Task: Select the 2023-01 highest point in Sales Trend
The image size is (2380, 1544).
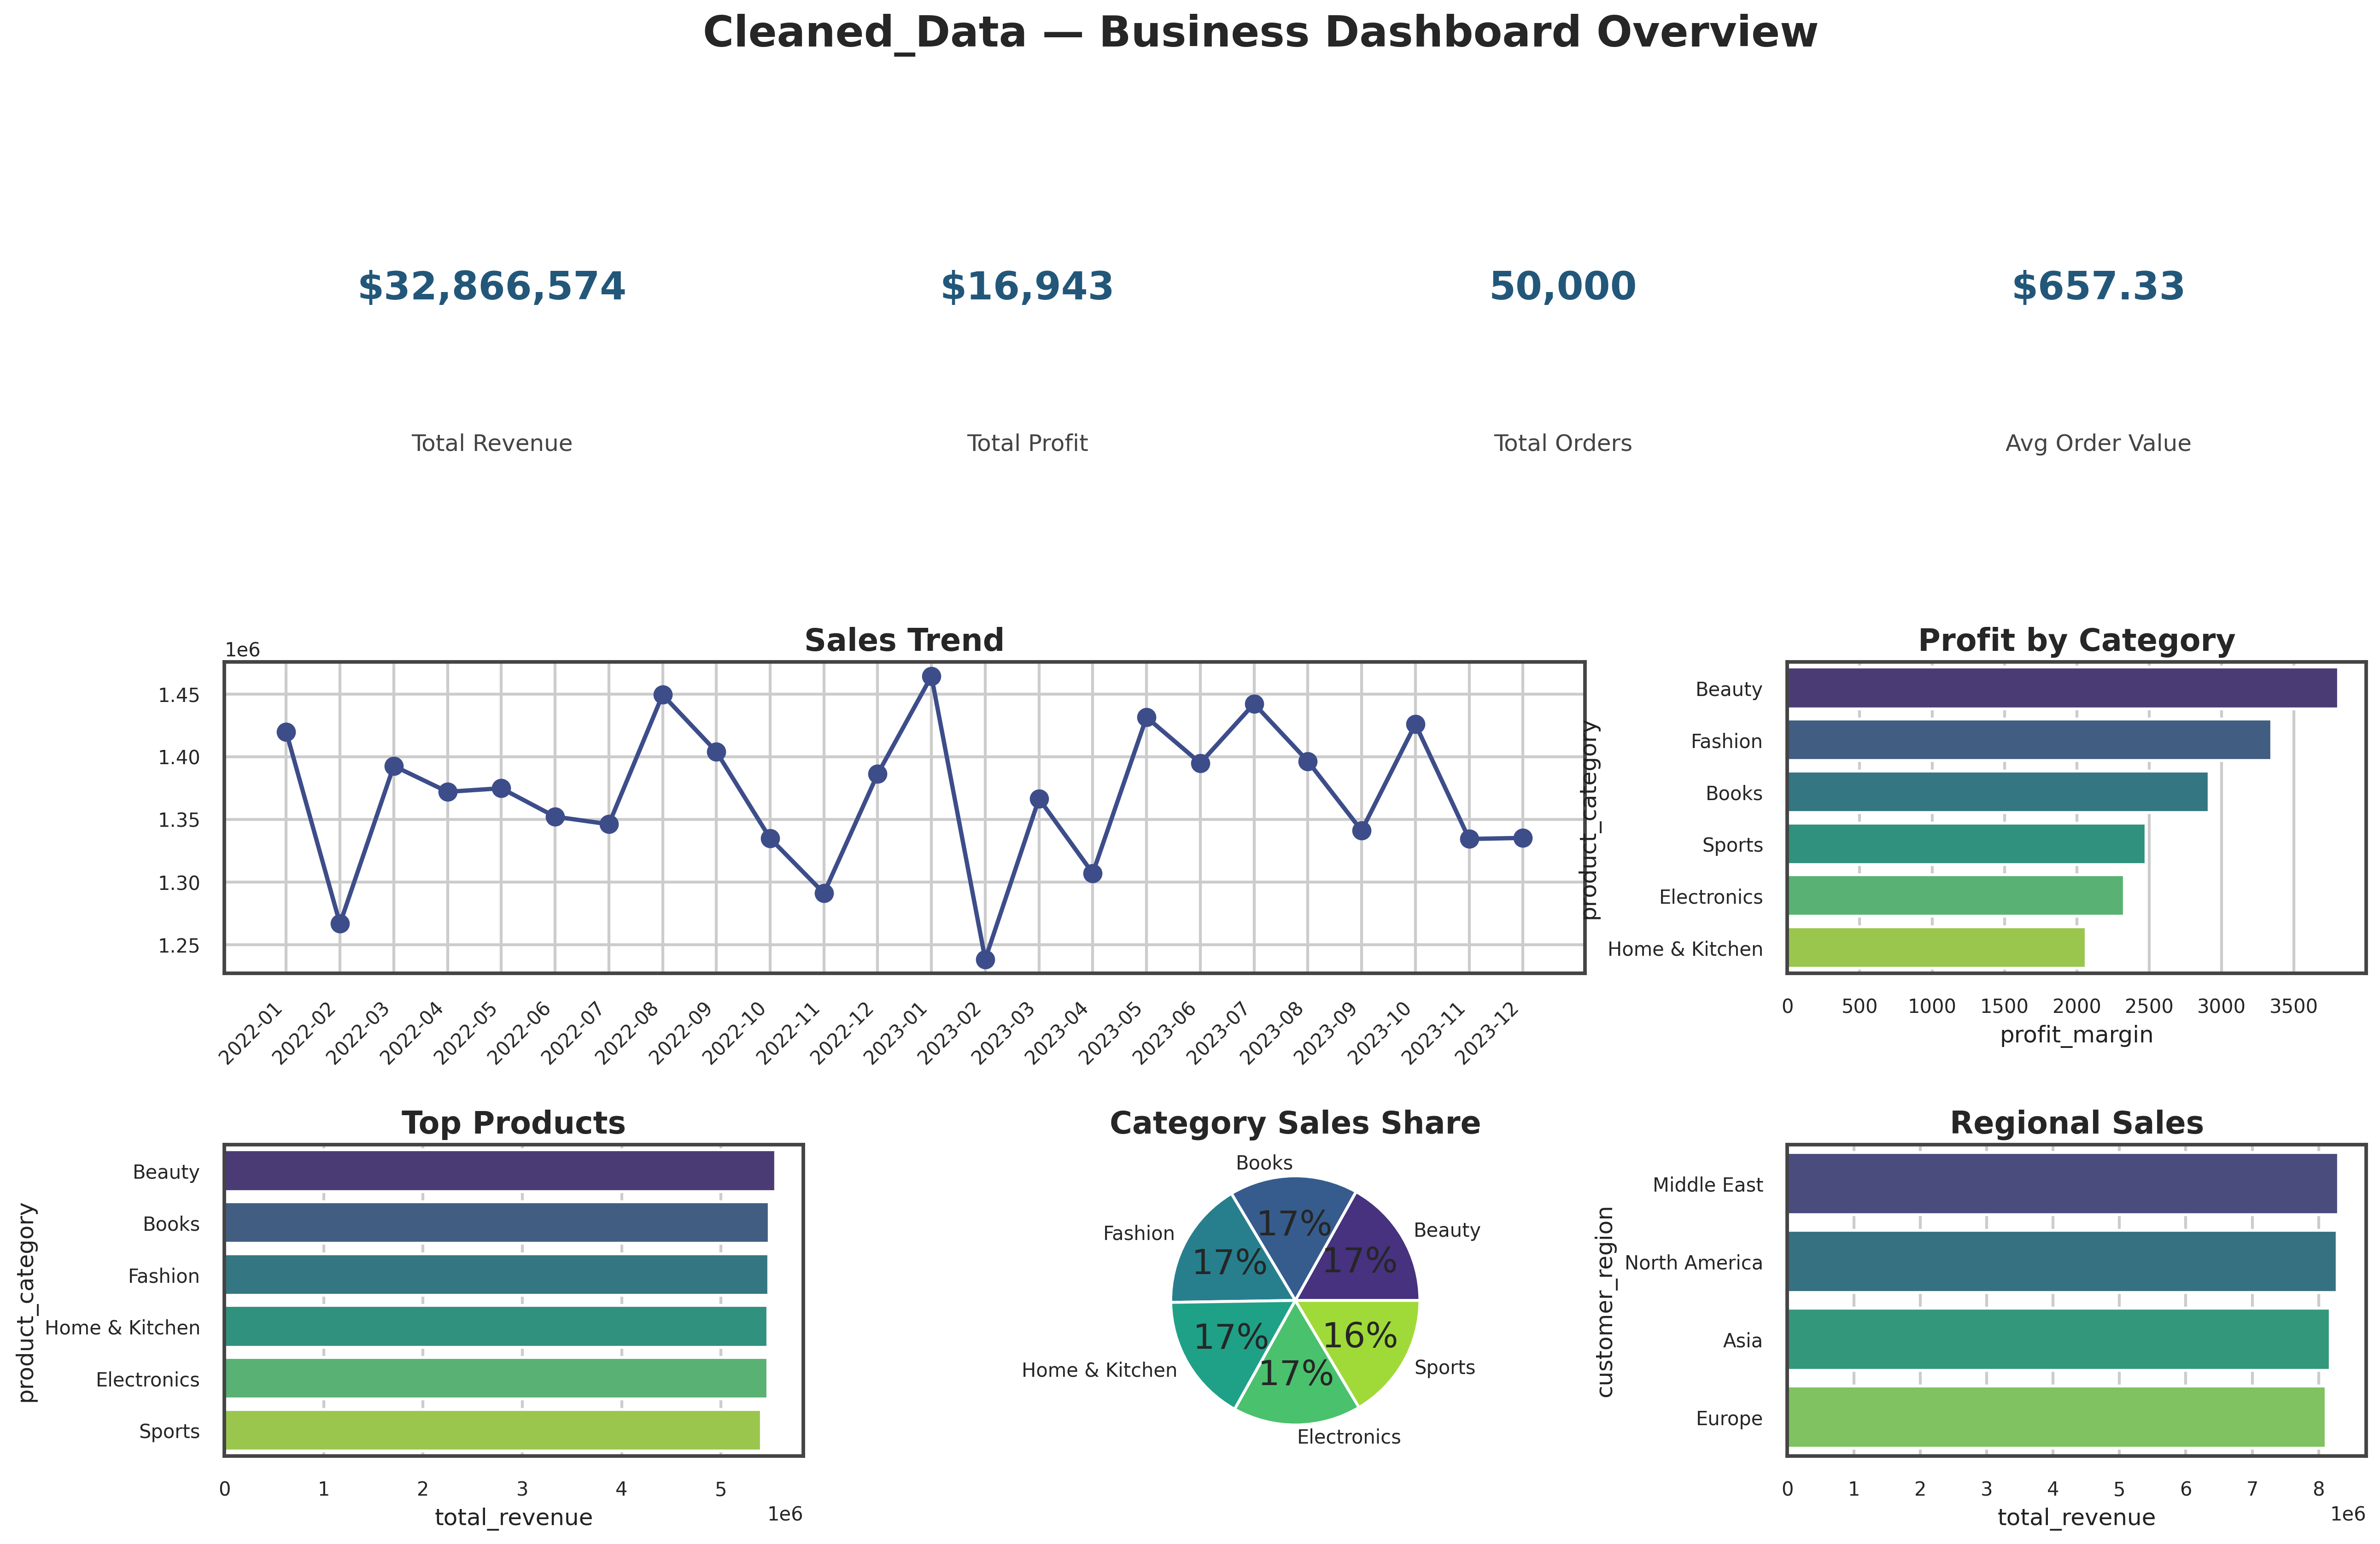Action: (931, 676)
